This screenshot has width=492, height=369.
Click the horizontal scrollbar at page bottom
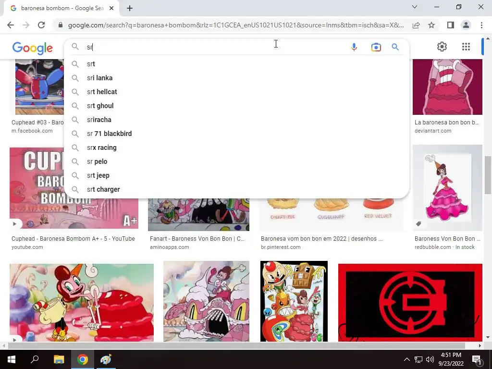[236, 346]
